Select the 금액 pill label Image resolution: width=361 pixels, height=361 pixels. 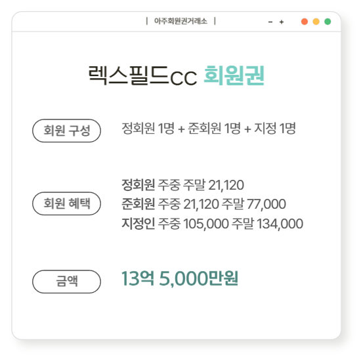66,282
